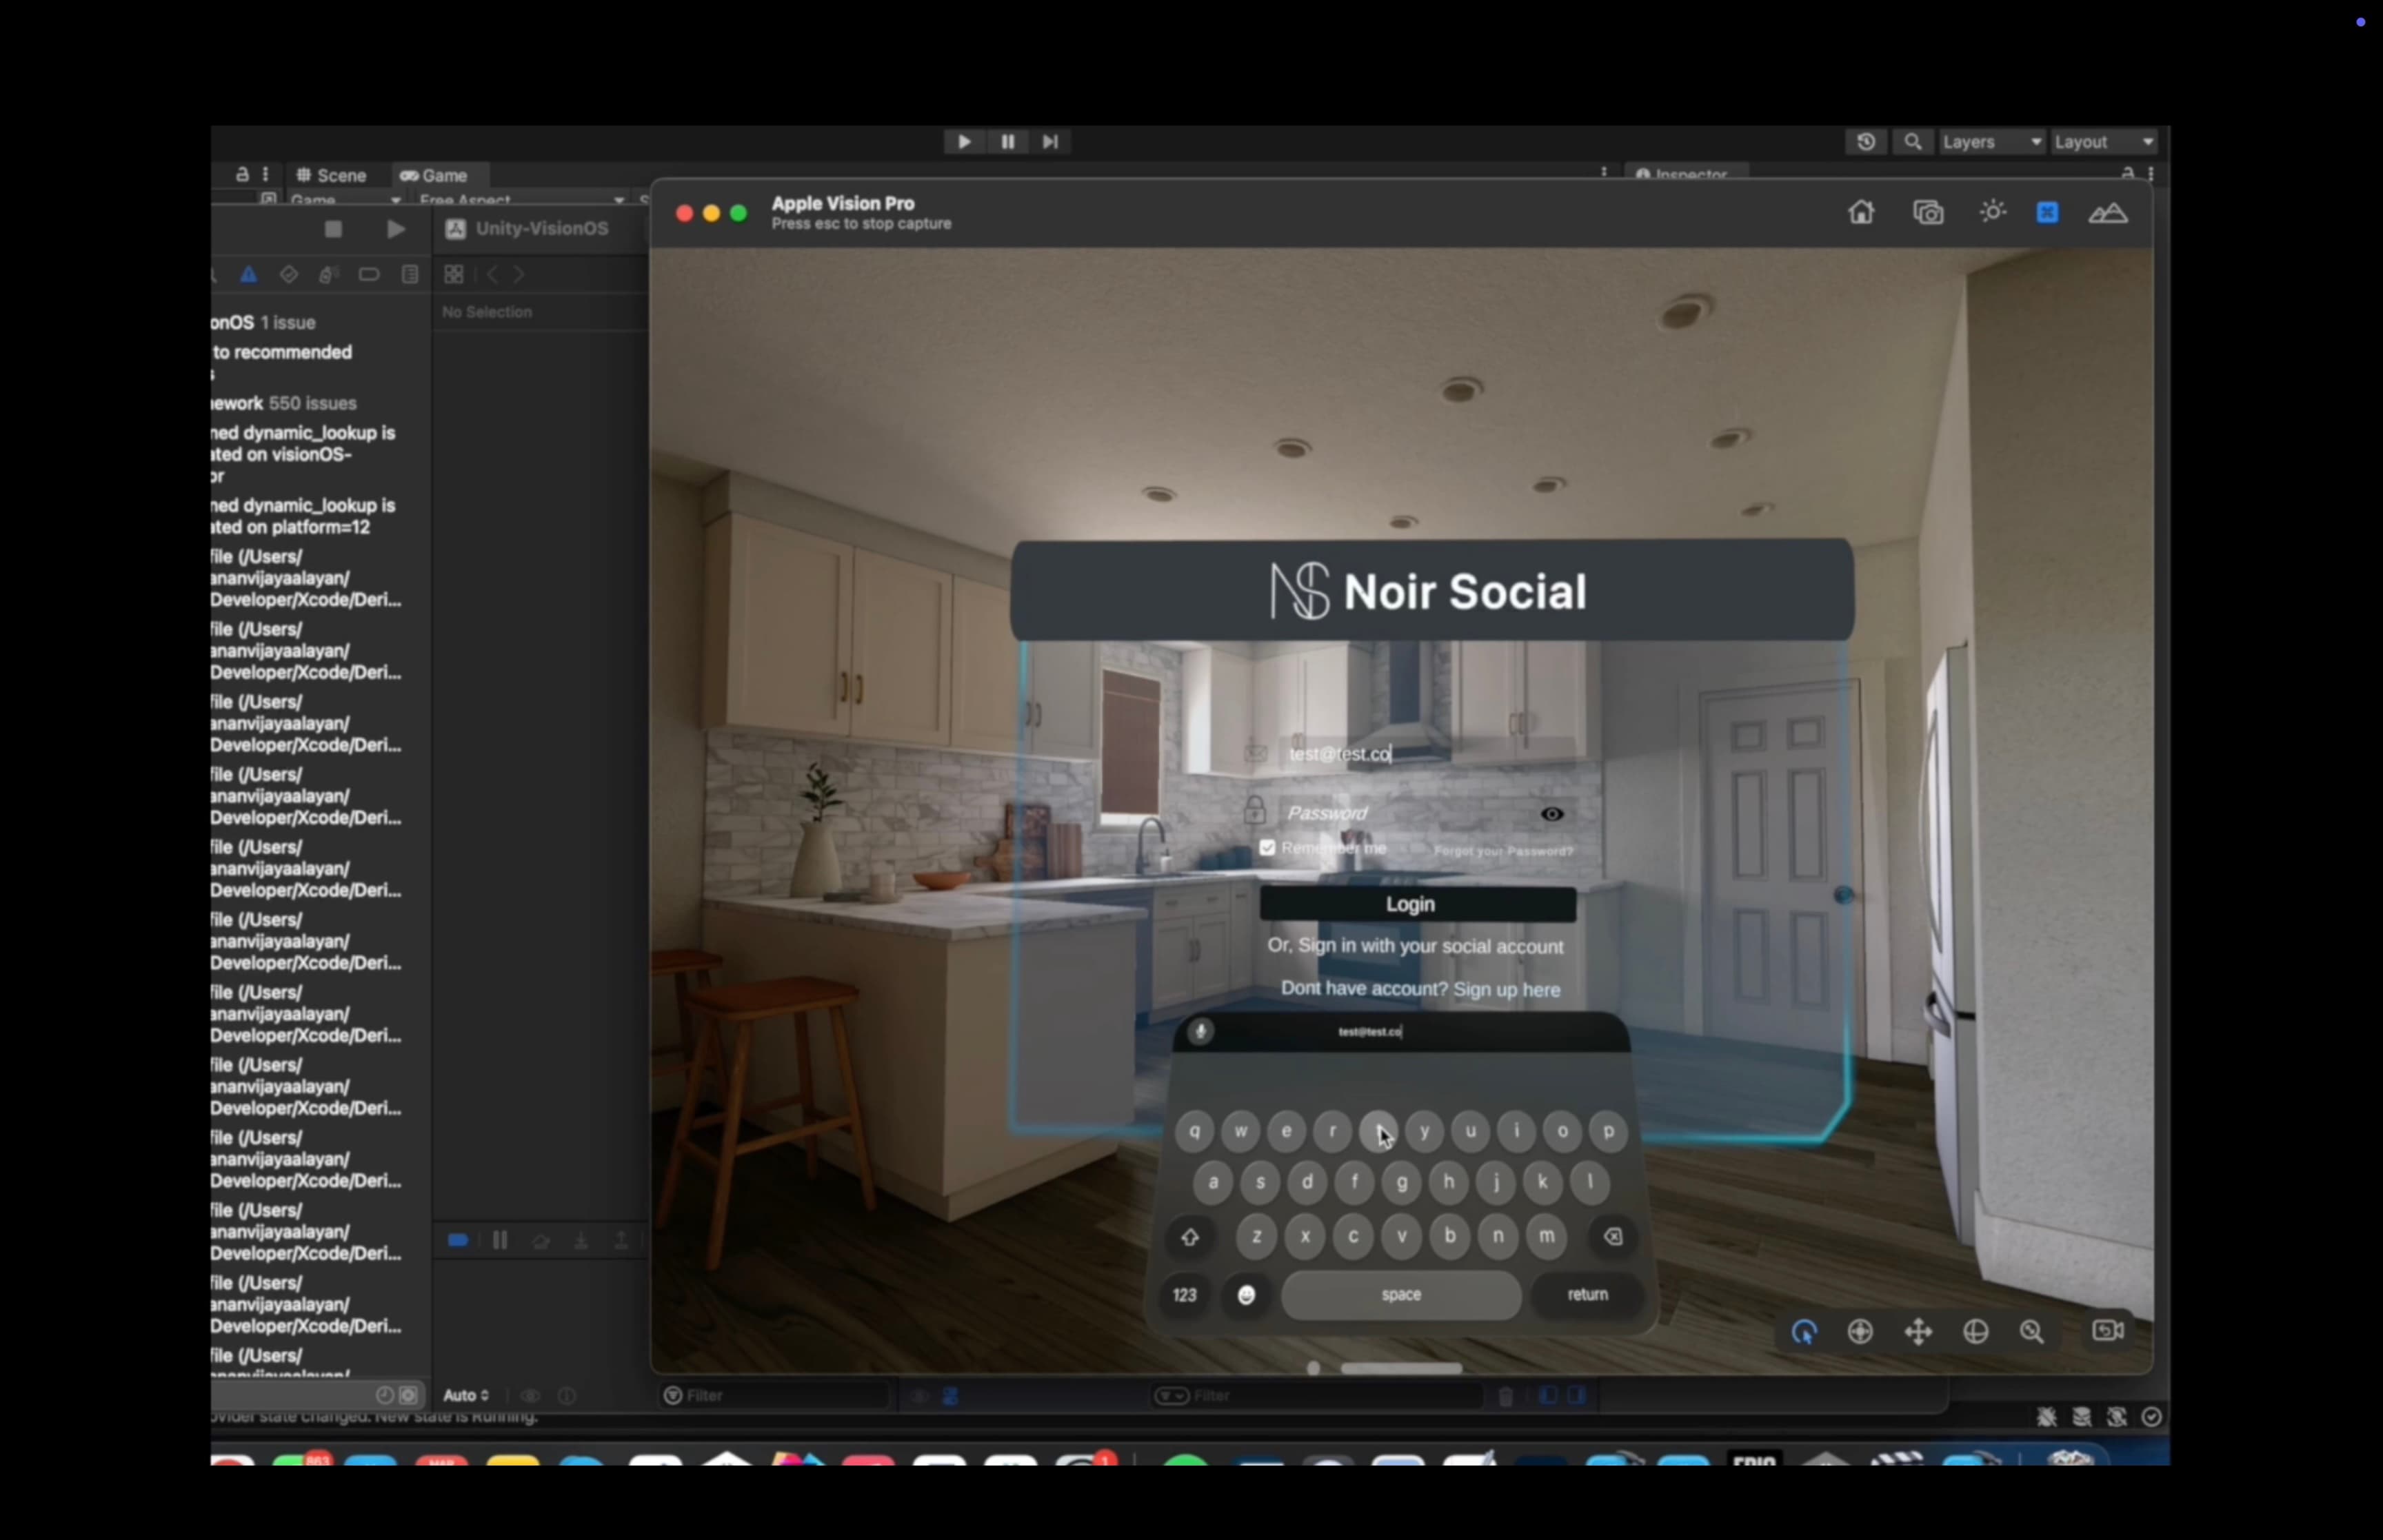Click the emoji key on the virtual keyboard
The height and width of the screenshot is (1540, 2383).
(1246, 1295)
